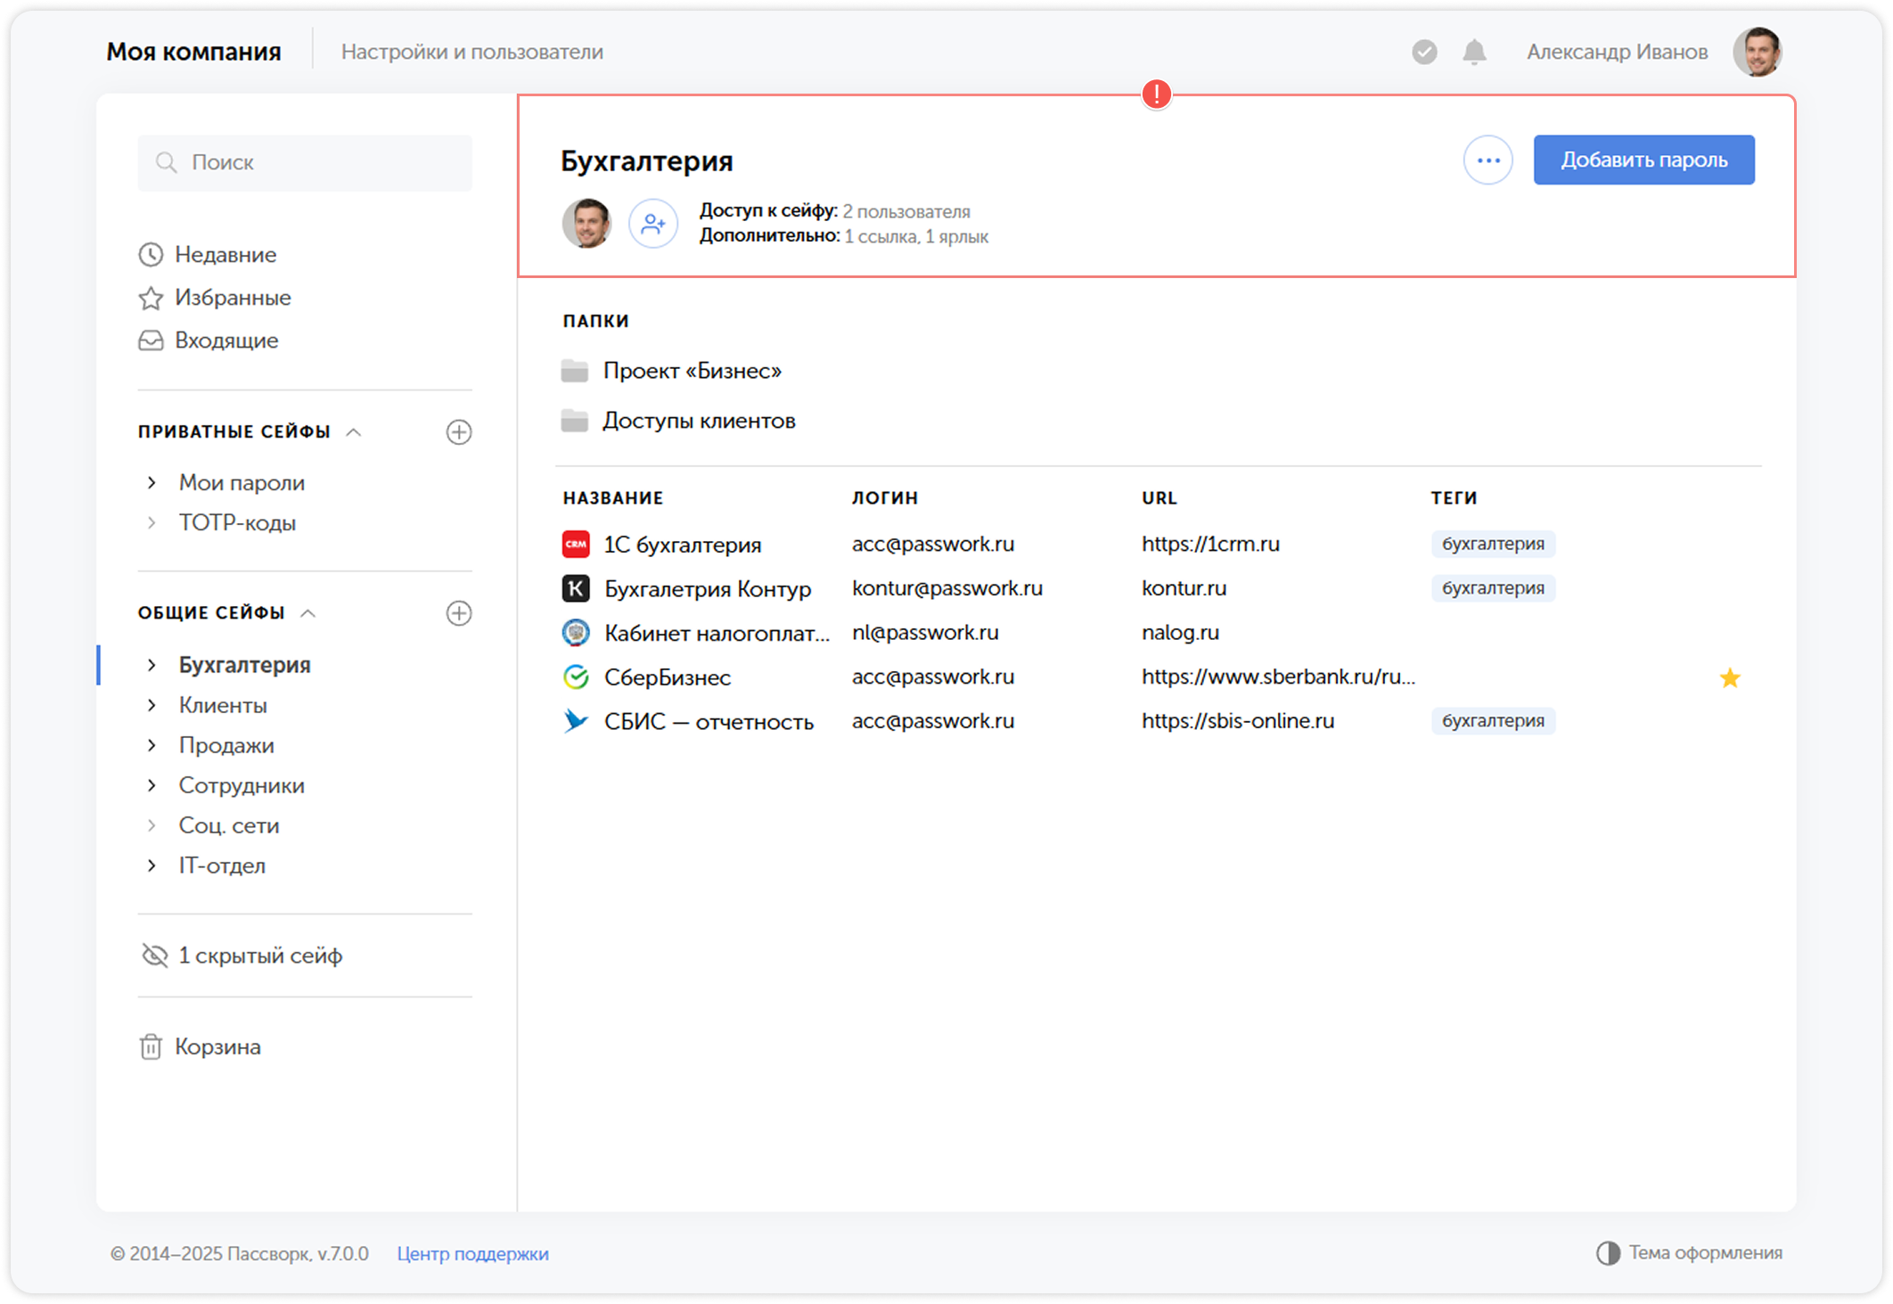Viewport: 1893px width, 1304px height.
Task: Add a new private vault plus icon
Action: (x=459, y=432)
